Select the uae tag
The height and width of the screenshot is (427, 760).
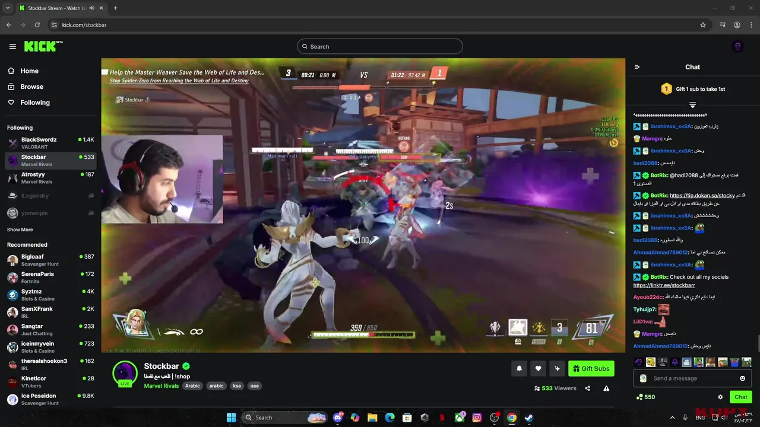[254, 385]
